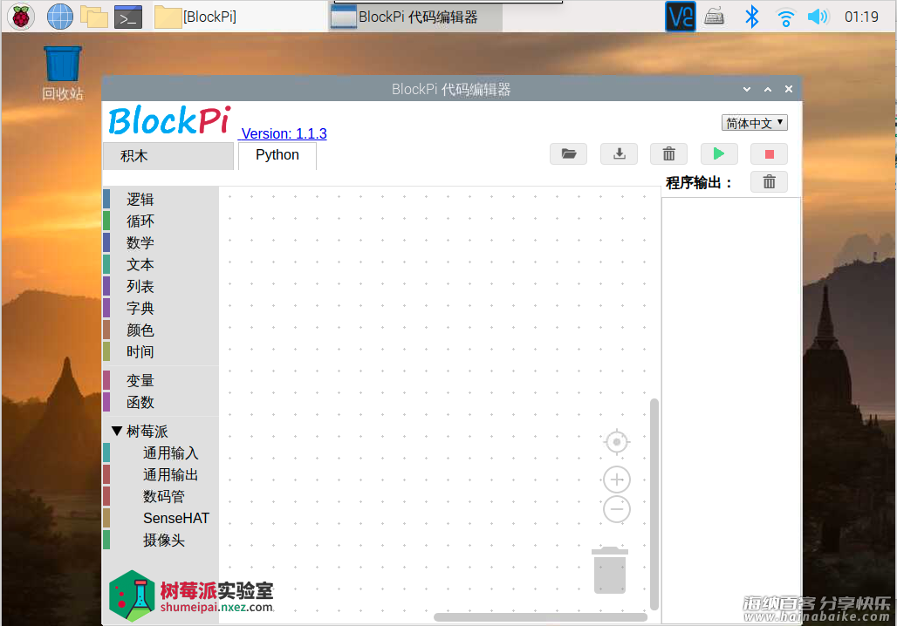Screen dimensions: 897x626
Task: Click the download/save project icon
Action: 619,154
